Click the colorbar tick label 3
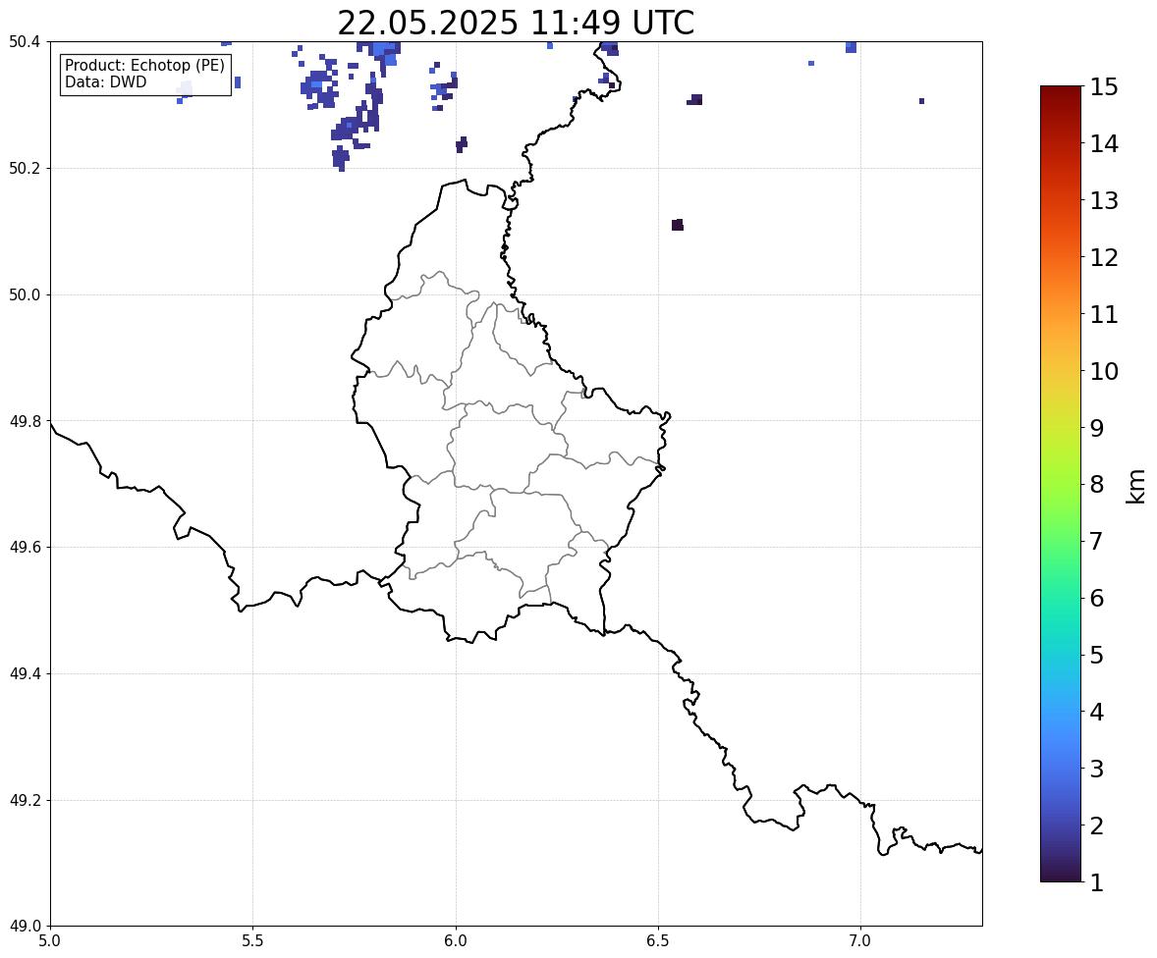Viewport: 1157px width, 958px height. [1097, 769]
